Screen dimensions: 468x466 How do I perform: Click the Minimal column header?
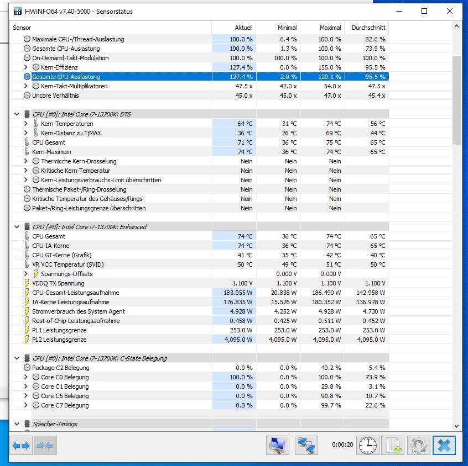coord(278,28)
